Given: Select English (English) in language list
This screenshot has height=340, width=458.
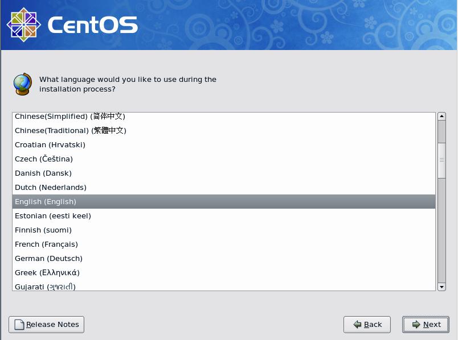Looking at the screenshot, I should (x=114, y=201).
